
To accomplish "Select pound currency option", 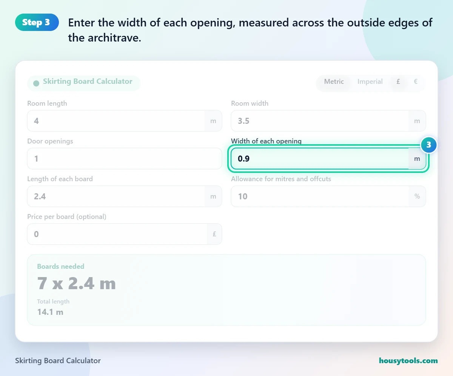I will (398, 82).
